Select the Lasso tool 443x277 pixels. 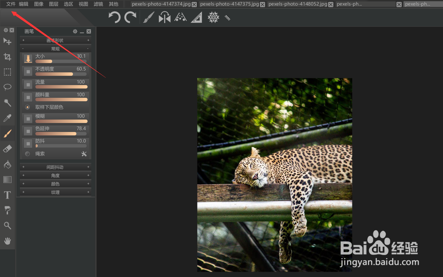pos(7,87)
